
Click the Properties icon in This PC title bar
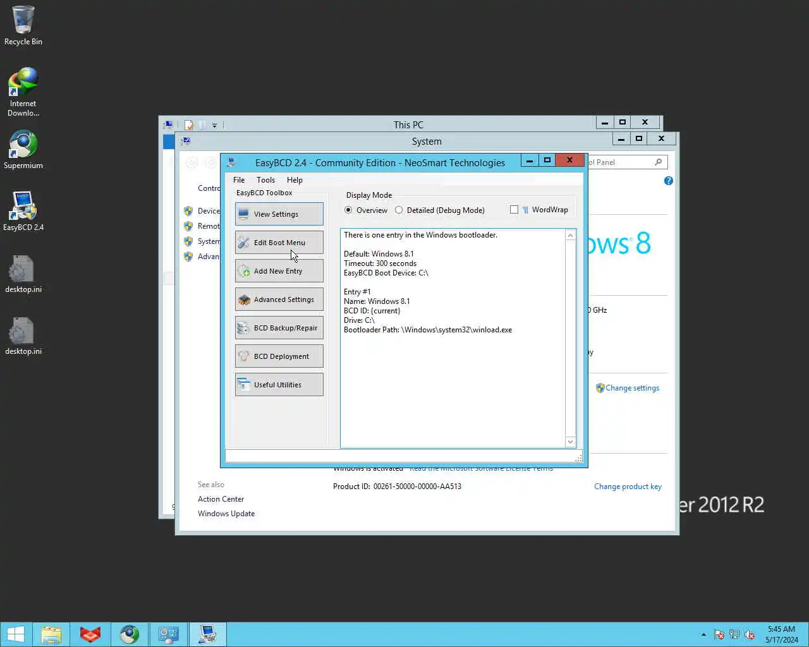tap(188, 125)
